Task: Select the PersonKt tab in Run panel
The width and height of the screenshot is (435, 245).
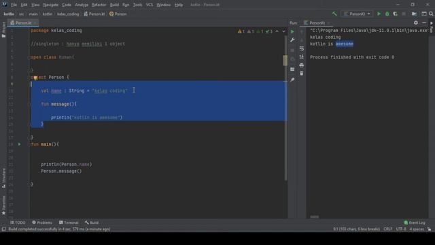Action: pyautogui.click(x=317, y=22)
